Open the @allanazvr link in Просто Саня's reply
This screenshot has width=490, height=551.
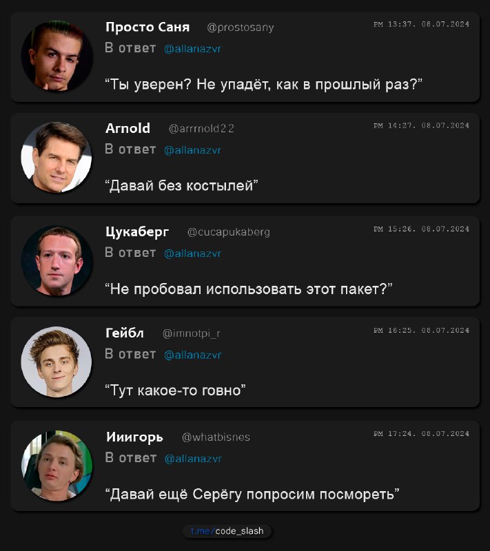(193, 49)
